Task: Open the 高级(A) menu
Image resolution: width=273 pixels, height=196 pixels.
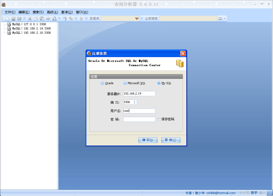Action: tap(53, 12)
